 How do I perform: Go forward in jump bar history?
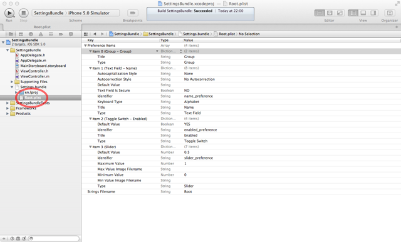click(102, 34)
